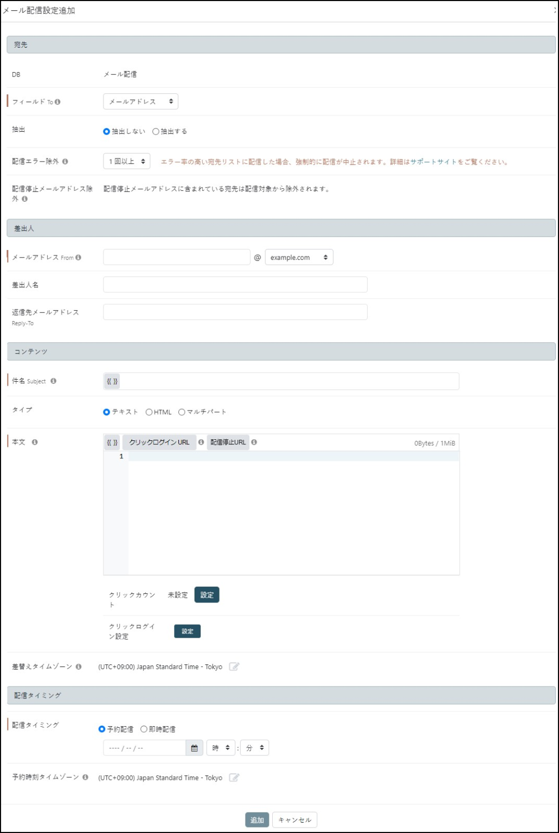The height and width of the screenshot is (833, 559).
Task: Insert variable via {{ }} in subject field
Action: pyautogui.click(x=112, y=381)
